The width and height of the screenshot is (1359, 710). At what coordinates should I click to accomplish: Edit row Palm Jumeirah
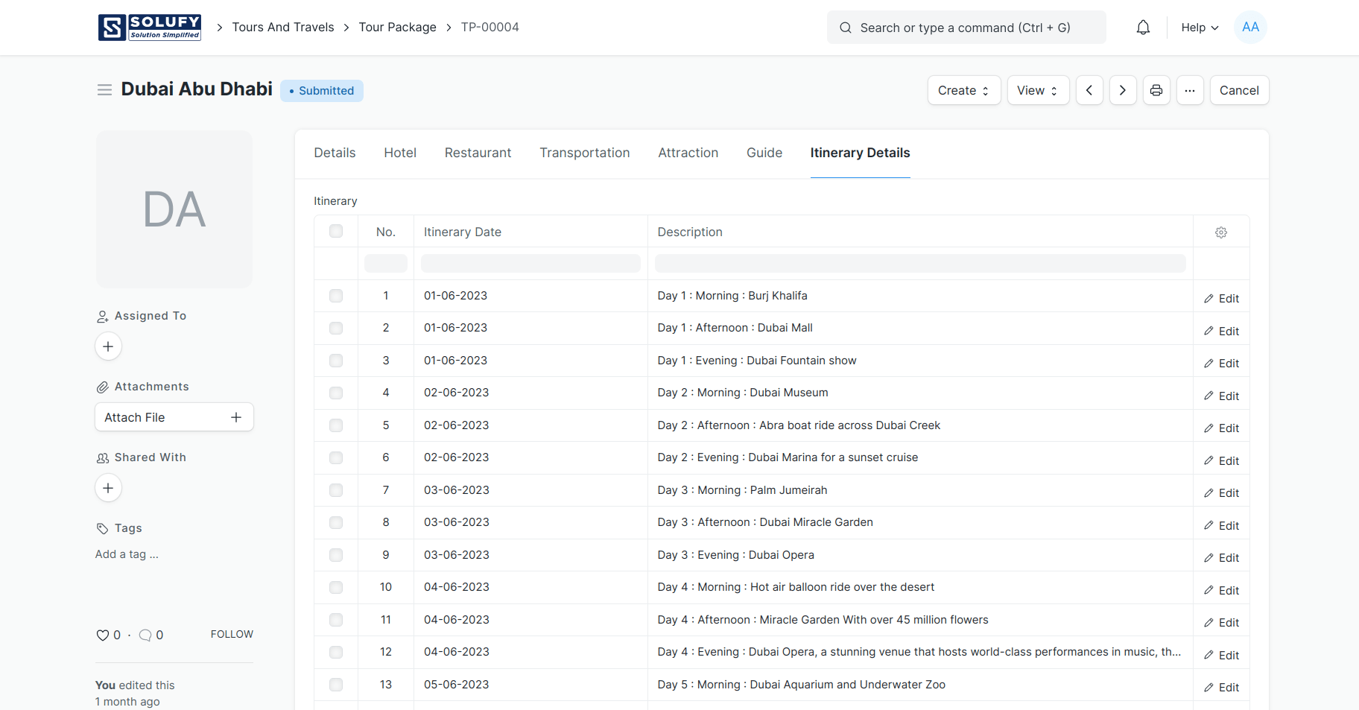pos(1221,493)
